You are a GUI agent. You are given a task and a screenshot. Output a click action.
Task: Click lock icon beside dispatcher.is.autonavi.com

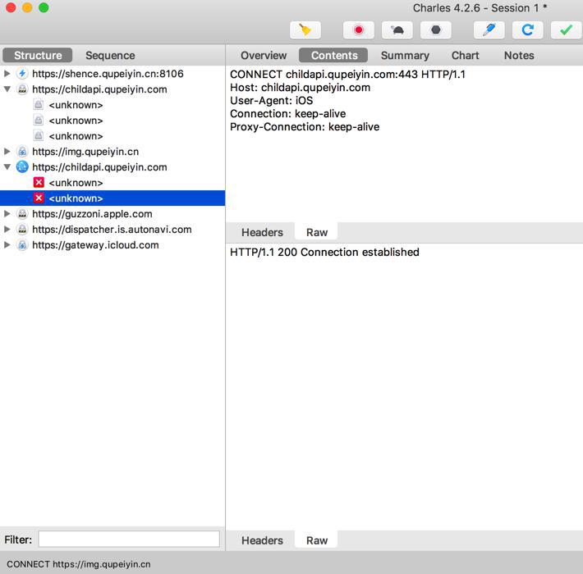pos(22,230)
